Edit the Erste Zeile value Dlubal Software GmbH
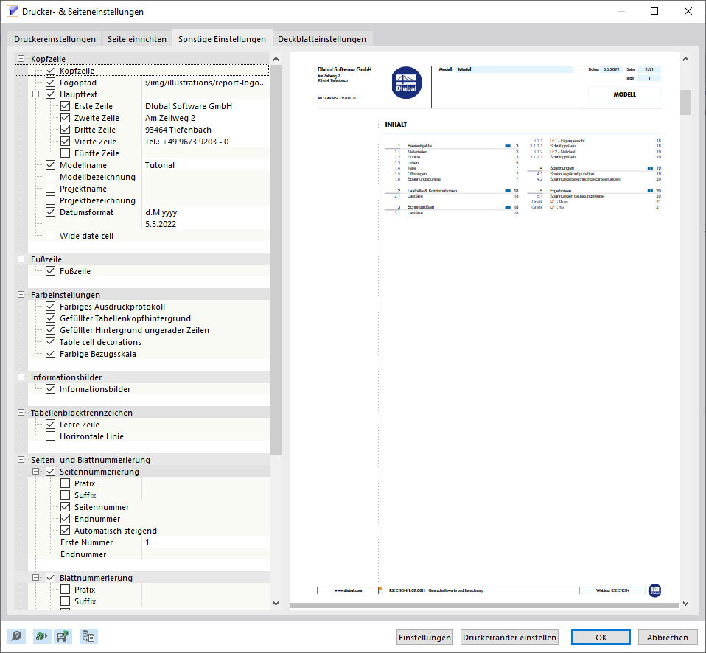706x653 pixels. coord(206,106)
